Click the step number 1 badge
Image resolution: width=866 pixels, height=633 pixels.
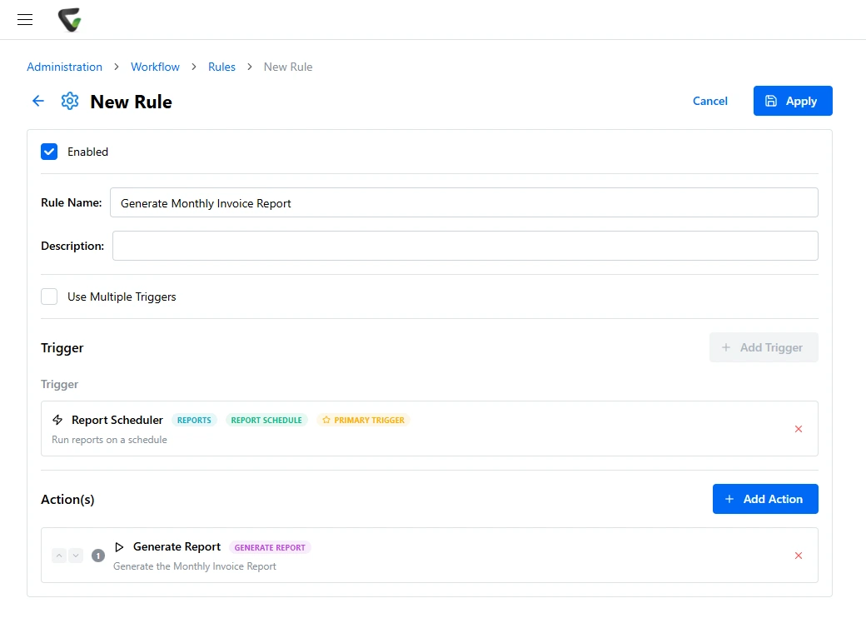(98, 556)
